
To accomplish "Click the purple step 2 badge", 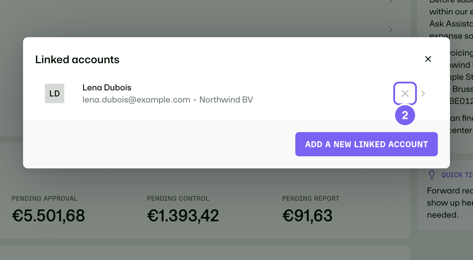I will click(405, 115).
